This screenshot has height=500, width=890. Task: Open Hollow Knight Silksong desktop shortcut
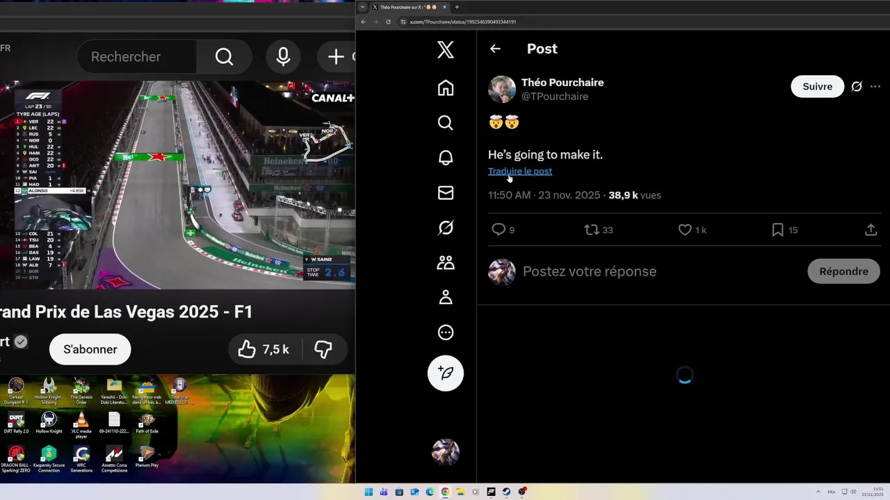pyautogui.click(x=49, y=392)
